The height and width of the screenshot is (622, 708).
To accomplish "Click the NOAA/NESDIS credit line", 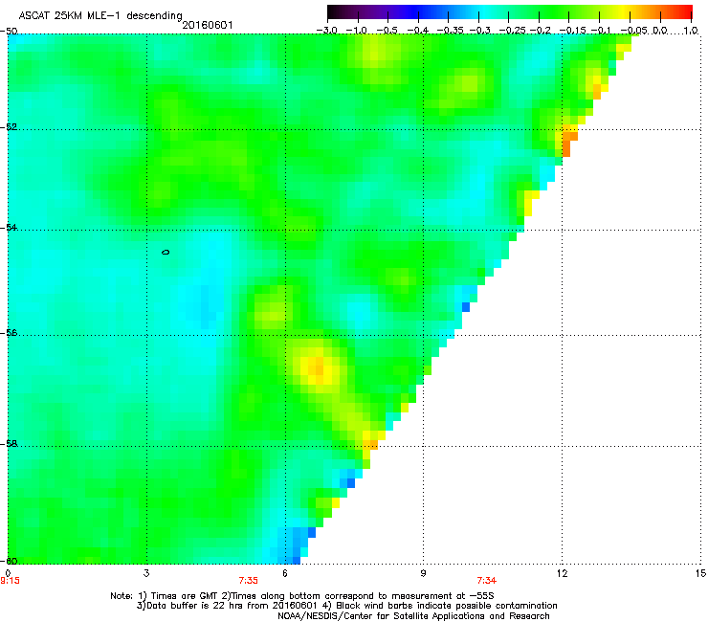I will [x=413, y=616].
